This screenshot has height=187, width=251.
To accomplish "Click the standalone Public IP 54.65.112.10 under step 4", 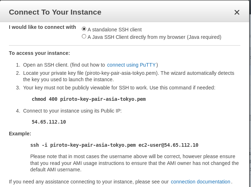I will 49,122.
